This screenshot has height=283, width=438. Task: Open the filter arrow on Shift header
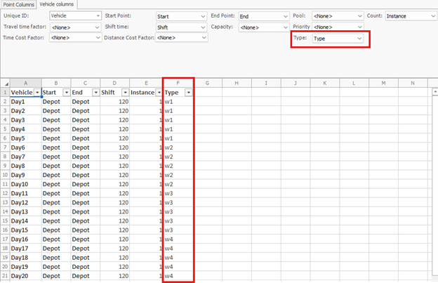tap(126, 93)
